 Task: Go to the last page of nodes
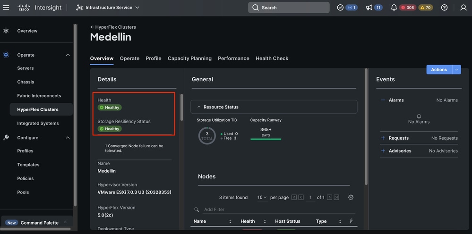(336, 197)
